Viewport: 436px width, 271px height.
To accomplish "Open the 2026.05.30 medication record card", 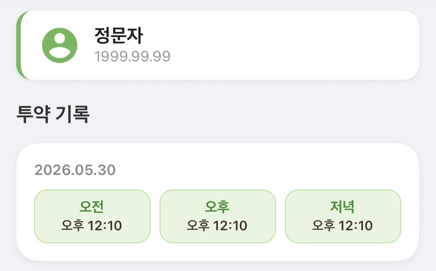I will pos(218,202).
